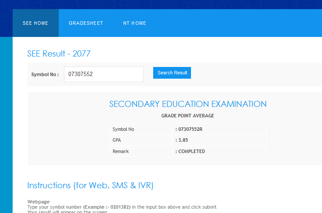Click the Webpage instructions subheading
The width and height of the screenshot is (322, 213).
coord(38,202)
